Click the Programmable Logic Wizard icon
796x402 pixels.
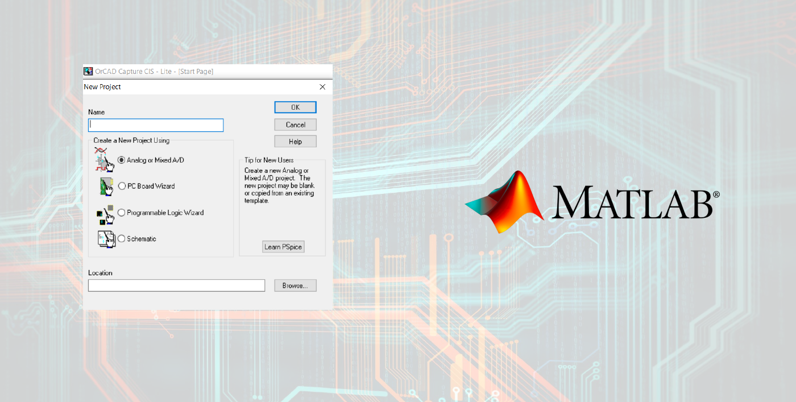click(105, 213)
